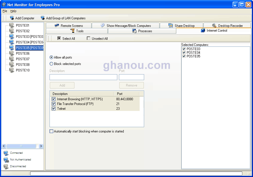Uncheck Internet Browsing (HTTP, HTTPS) checkbox
253x177 pixels.
pos(53,99)
